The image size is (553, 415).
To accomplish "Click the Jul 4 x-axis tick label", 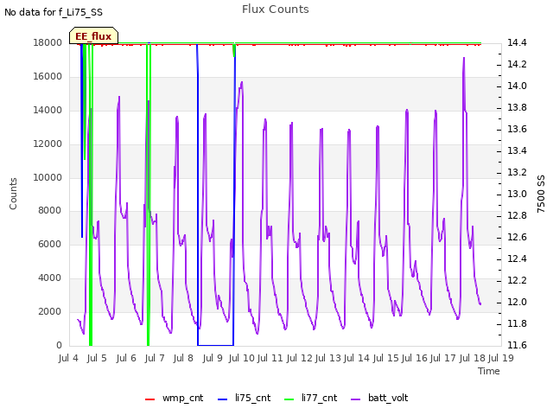I will [x=68, y=358].
